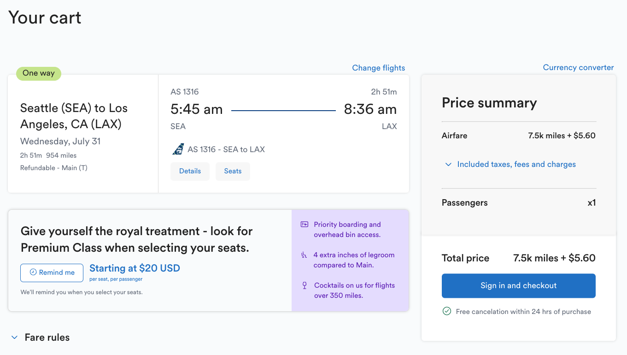Image resolution: width=627 pixels, height=355 pixels.
Task: Open the Seats selection button
Action: 233,172
